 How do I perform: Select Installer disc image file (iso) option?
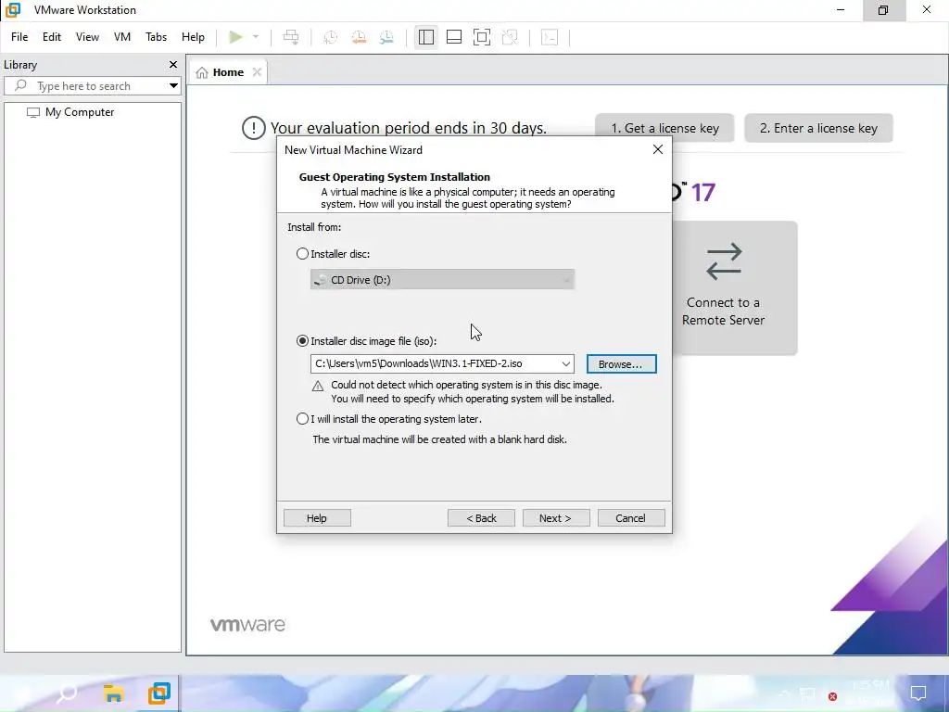click(302, 341)
